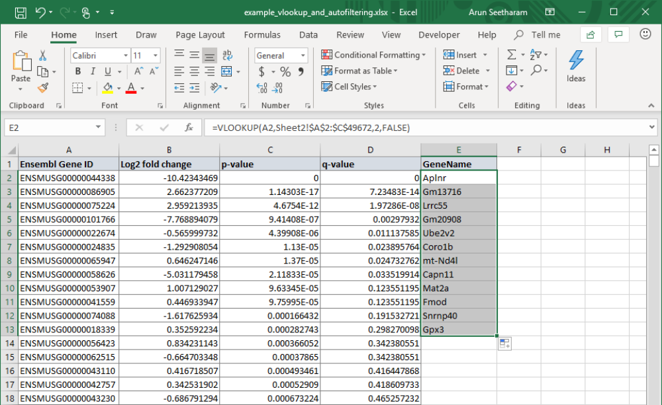Open the Ideas lightning icon
This screenshot has height=405, width=662.
tap(576, 60)
